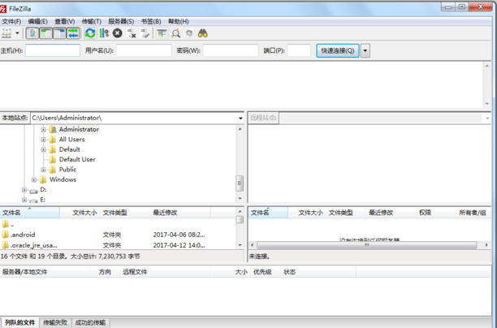This screenshot has width=497, height=328.
Task: Open the 服务器(S) menu
Action: [121, 21]
